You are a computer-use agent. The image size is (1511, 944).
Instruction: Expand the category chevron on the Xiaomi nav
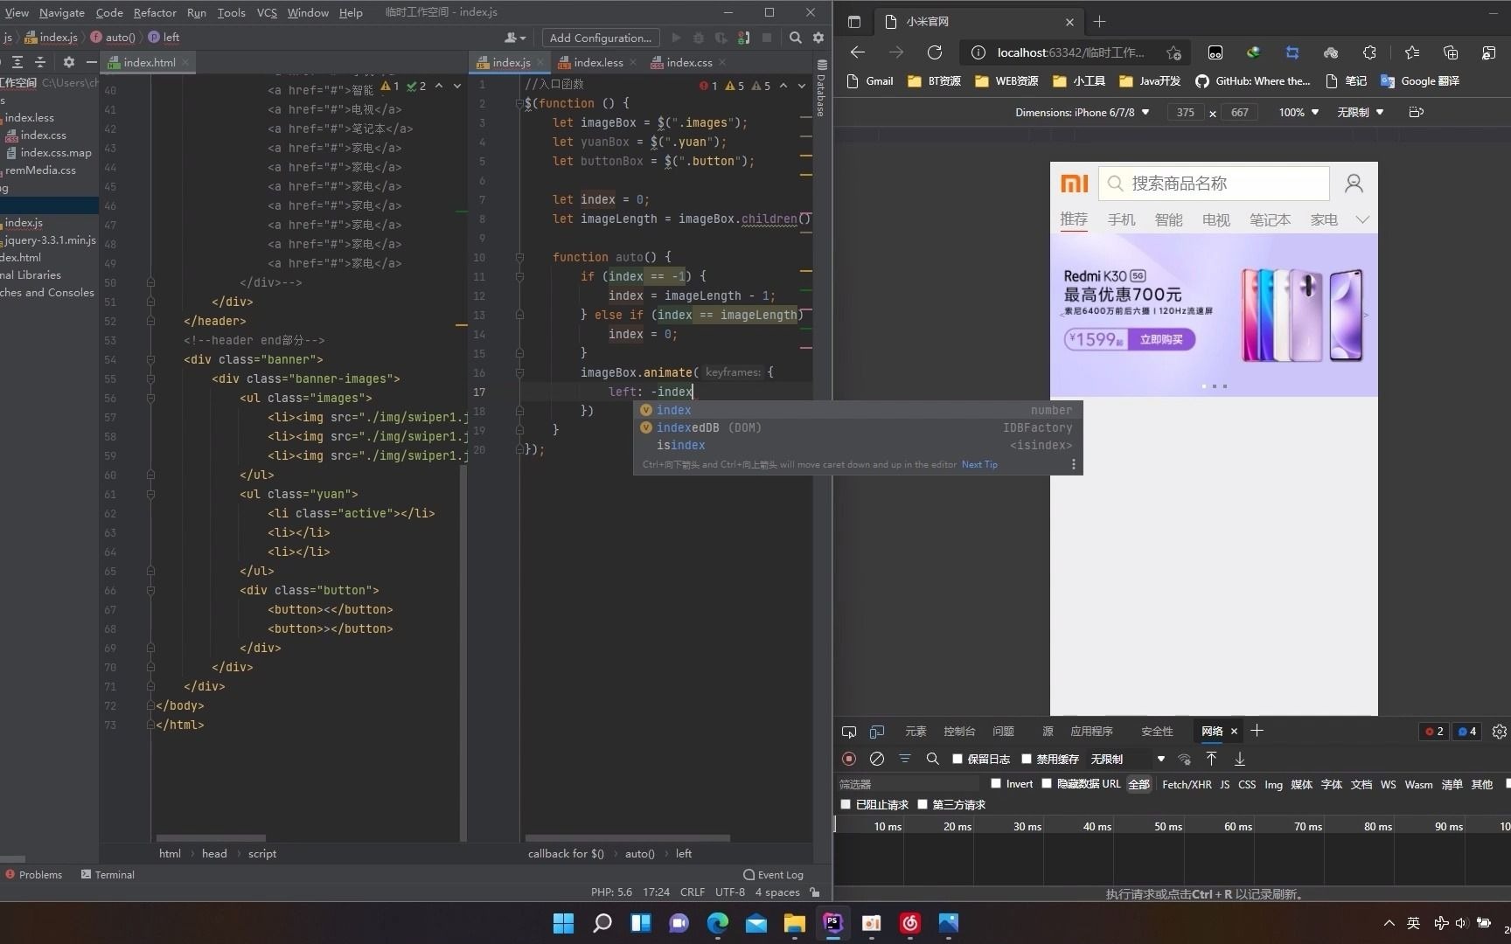1361,219
